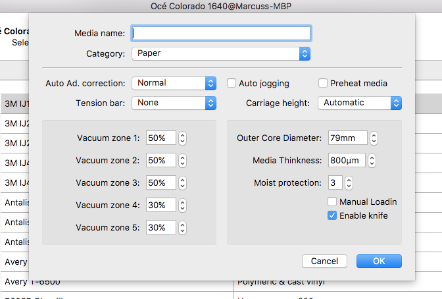Uncheck the Enable knife checkbox
This screenshot has width=442, height=299.
332,216
